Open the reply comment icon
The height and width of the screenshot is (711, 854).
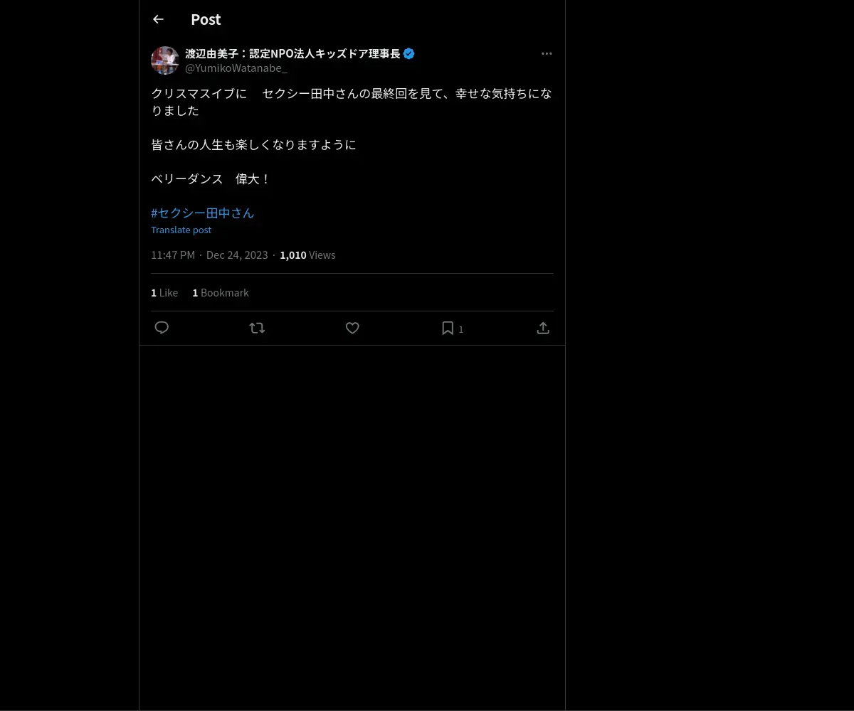[x=162, y=328]
